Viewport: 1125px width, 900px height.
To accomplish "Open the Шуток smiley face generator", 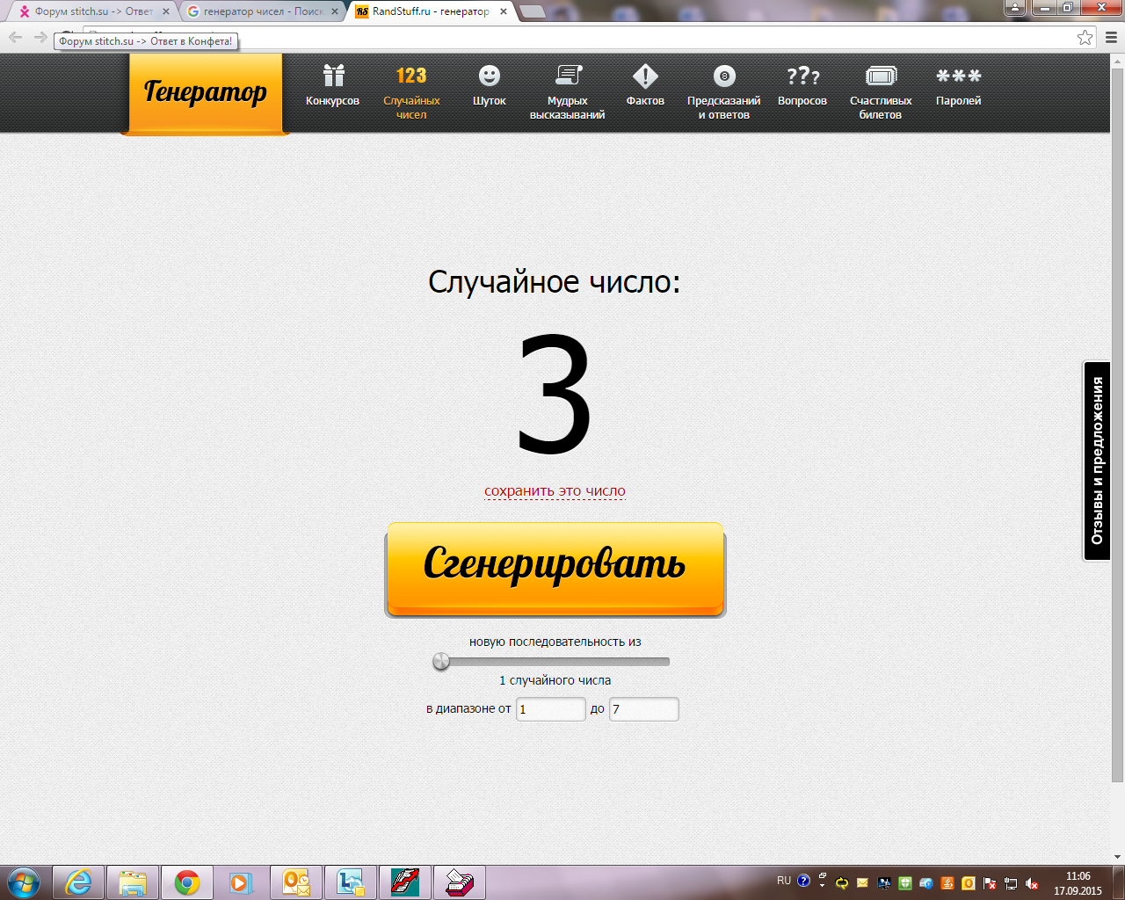I will (x=489, y=76).
